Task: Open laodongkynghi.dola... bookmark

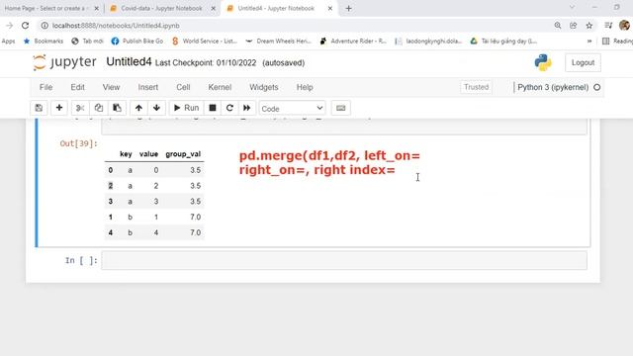Action: point(428,42)
